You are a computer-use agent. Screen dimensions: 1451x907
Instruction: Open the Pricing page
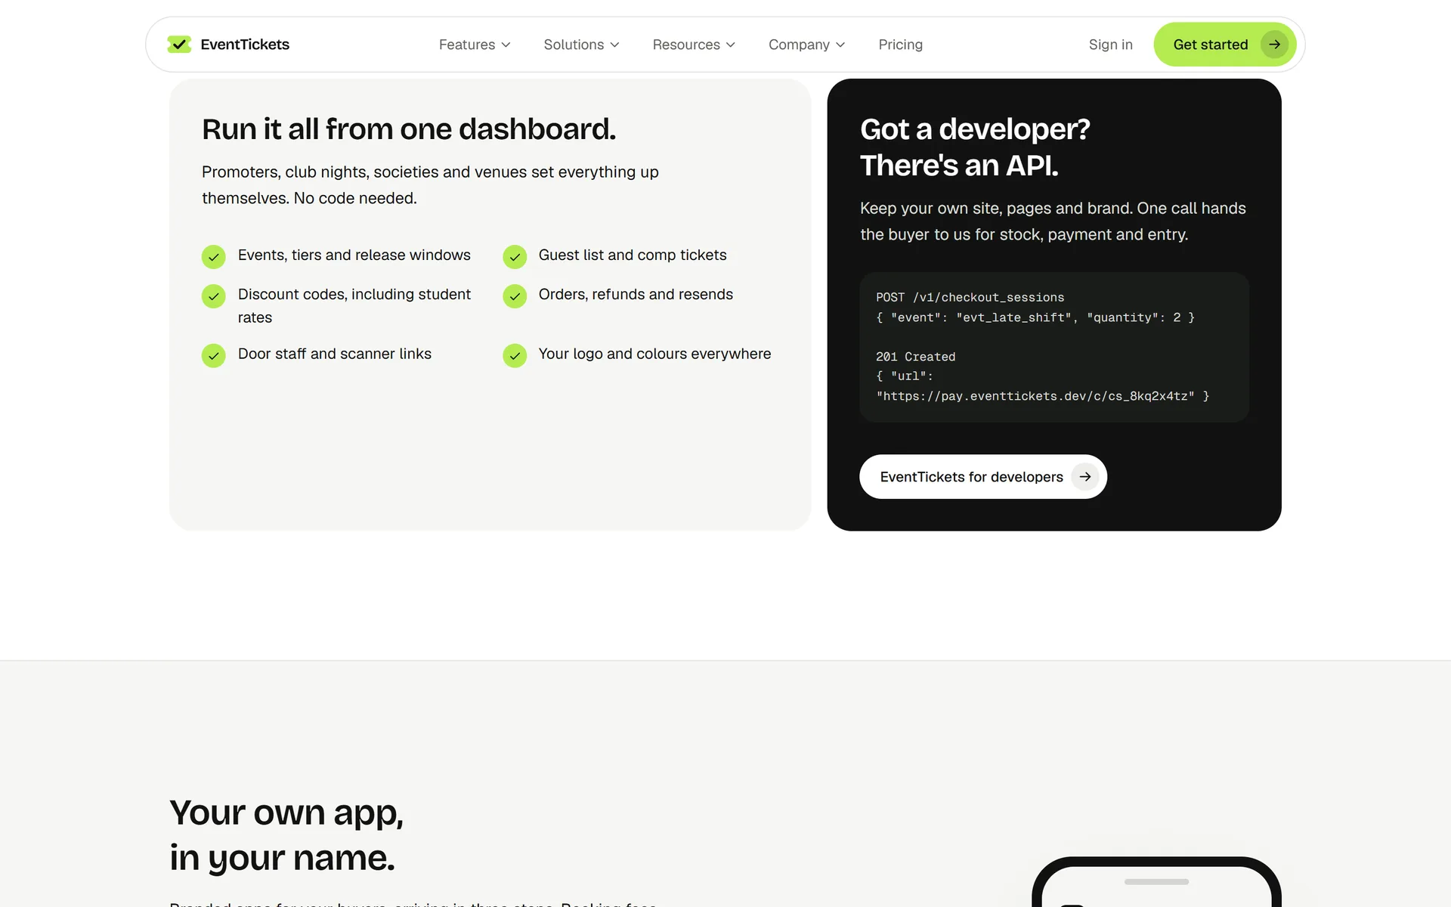click(900, 45)
